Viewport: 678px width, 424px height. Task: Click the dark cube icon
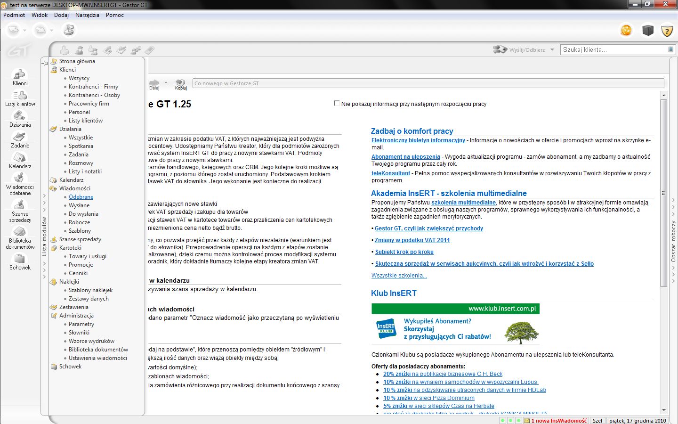[x=648, y=30]
